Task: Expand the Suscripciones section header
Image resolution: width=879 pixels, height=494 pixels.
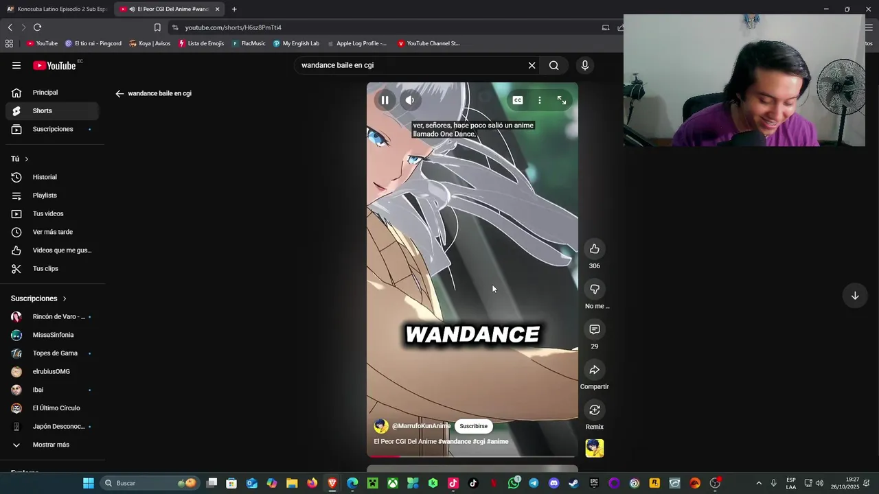Action: (38, 298)
